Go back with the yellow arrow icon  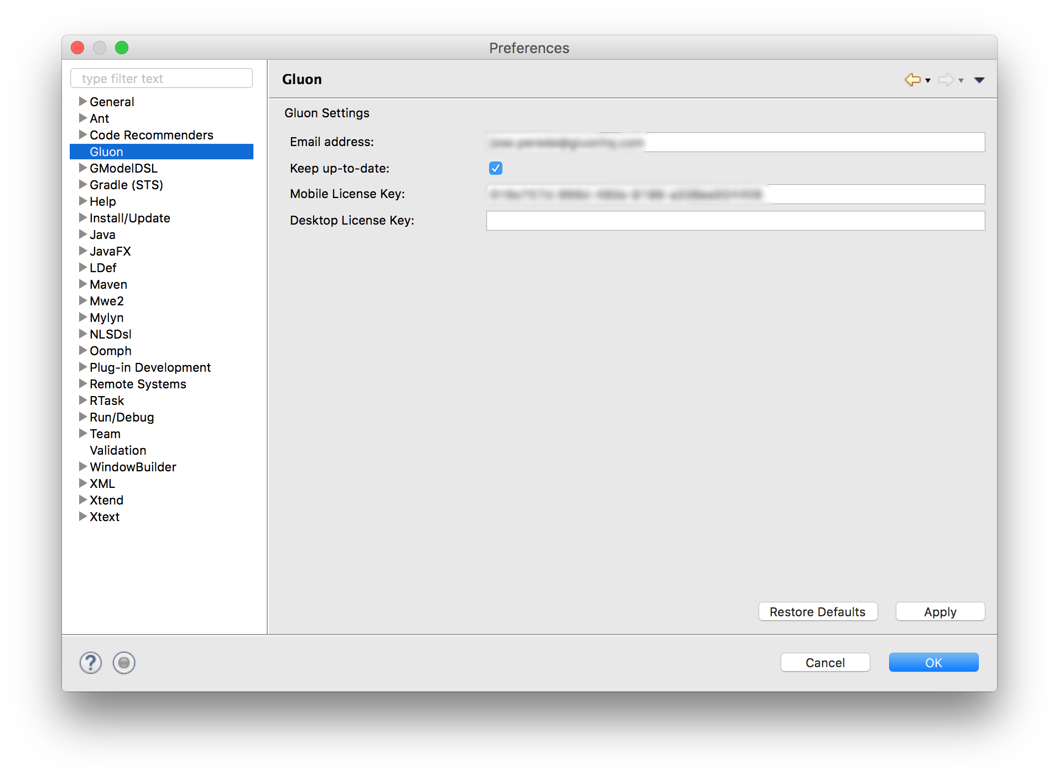click(912, 80)
